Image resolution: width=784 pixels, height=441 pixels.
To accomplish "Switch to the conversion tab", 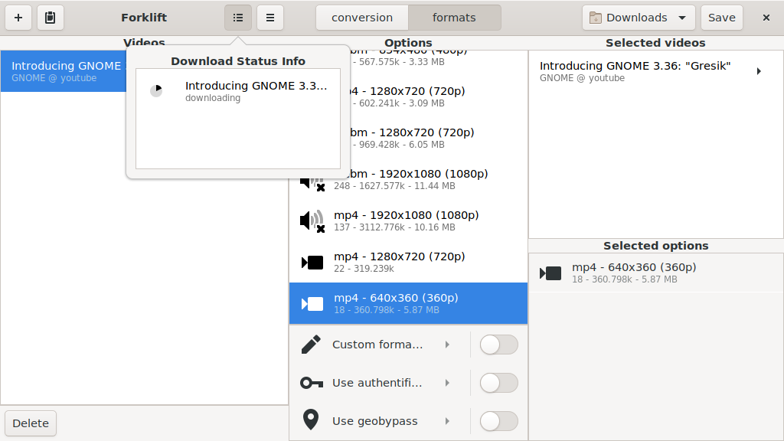I will coord(362,18).
